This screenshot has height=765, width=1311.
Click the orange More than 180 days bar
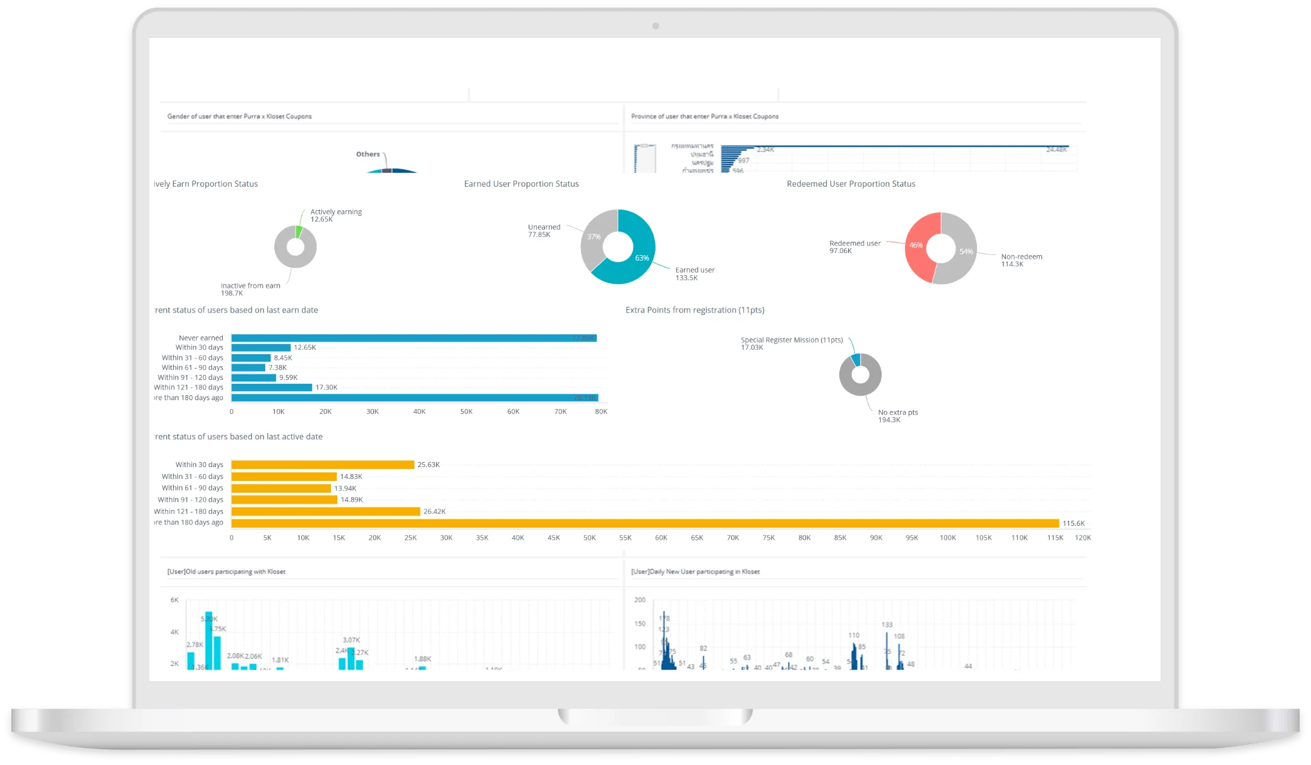[x=644, y=523]
